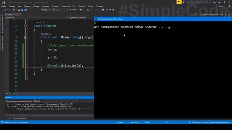Open the Средства menu
The image size is (232, 130).
66,6
